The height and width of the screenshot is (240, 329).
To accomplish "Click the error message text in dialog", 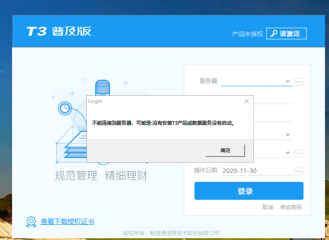I will (x=163, y=123).
